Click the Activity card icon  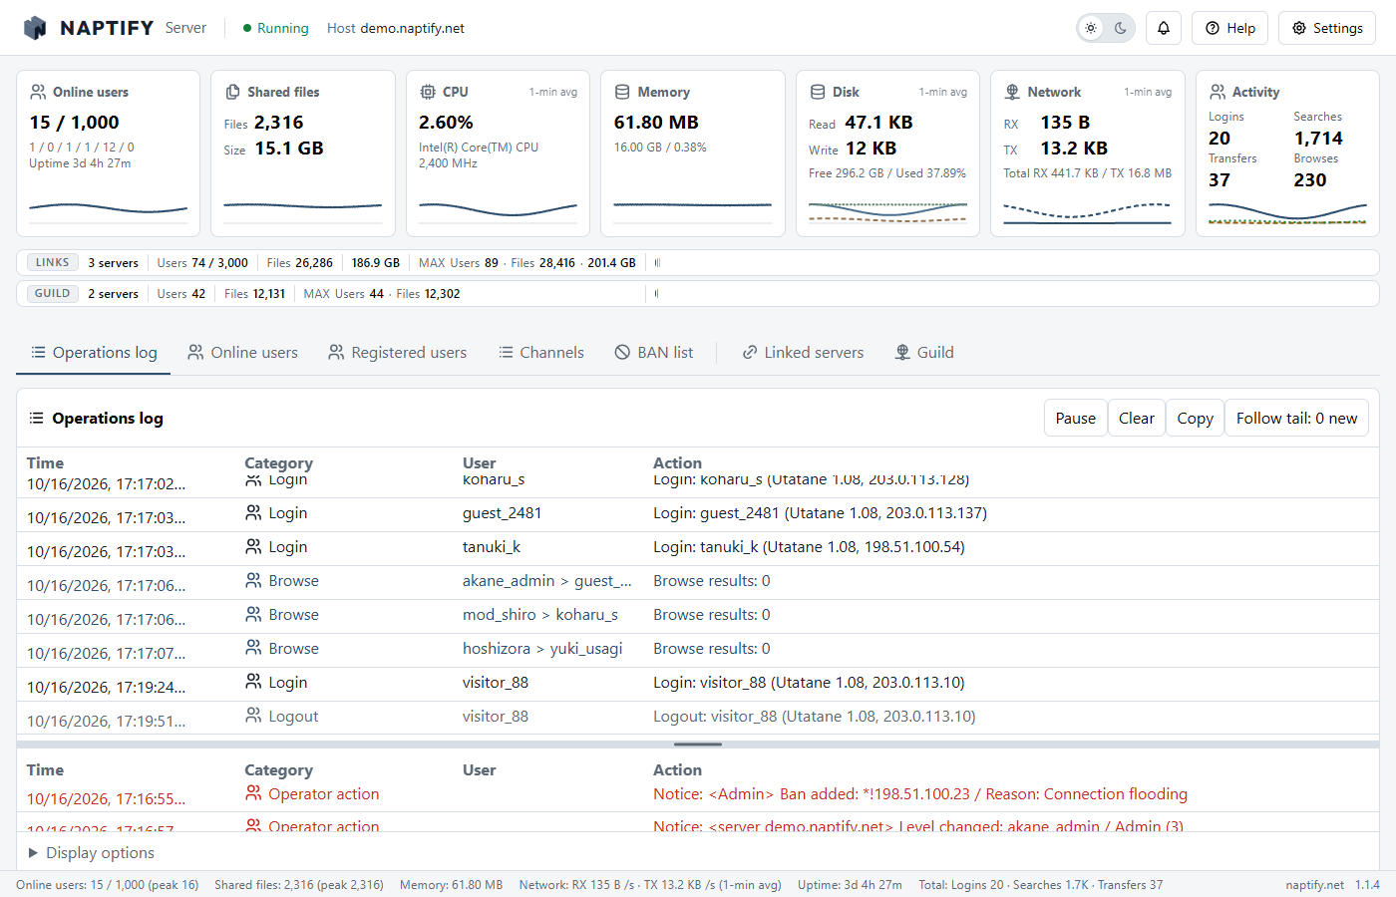tap(1218, 92)
